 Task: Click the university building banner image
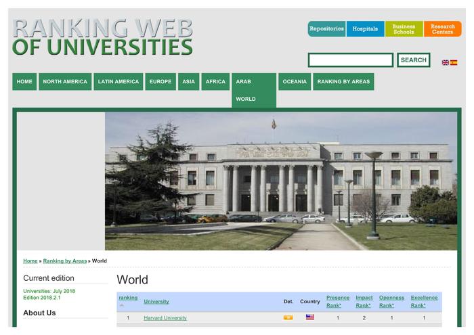[x=280, y=181]
